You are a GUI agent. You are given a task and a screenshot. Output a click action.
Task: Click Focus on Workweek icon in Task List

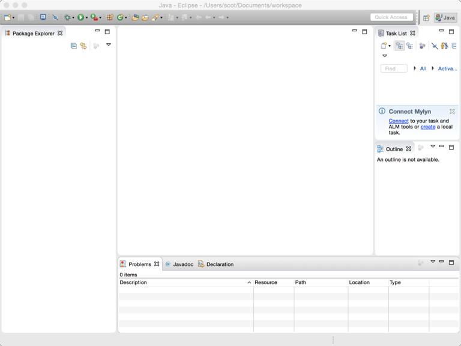tap(423, 46)
